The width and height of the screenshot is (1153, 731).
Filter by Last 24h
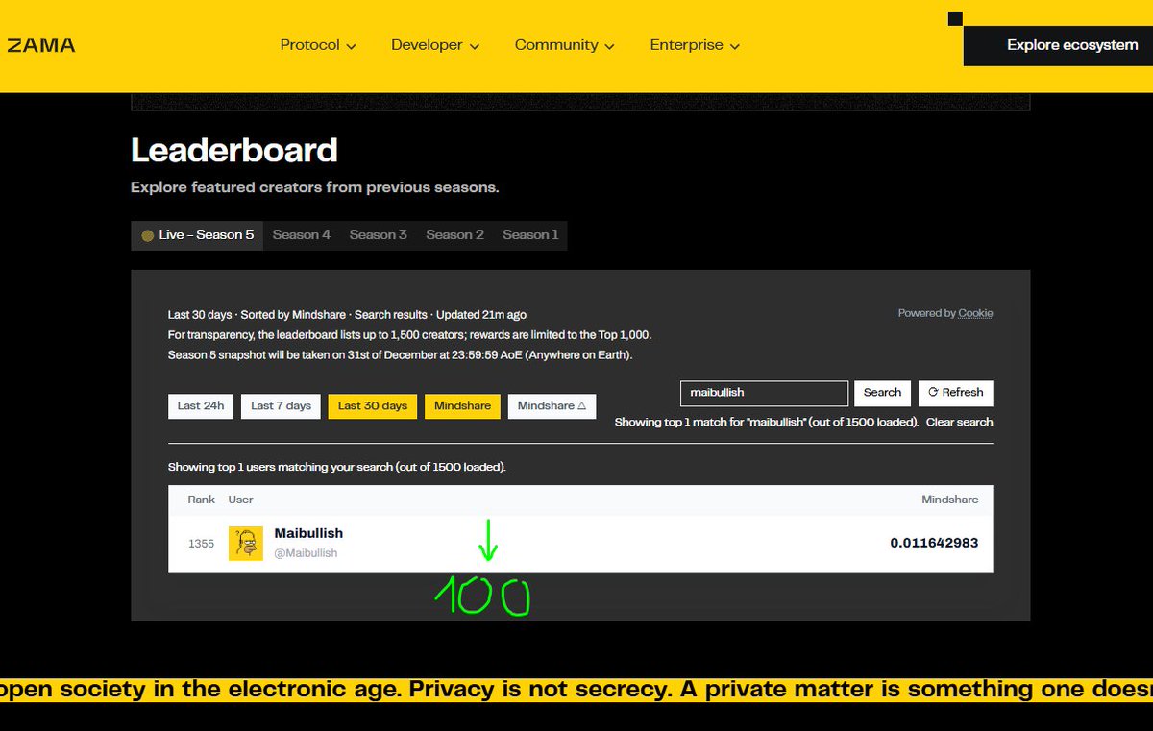[201, 406]
